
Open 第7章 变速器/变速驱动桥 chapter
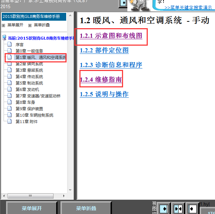(x=38, y=96)
